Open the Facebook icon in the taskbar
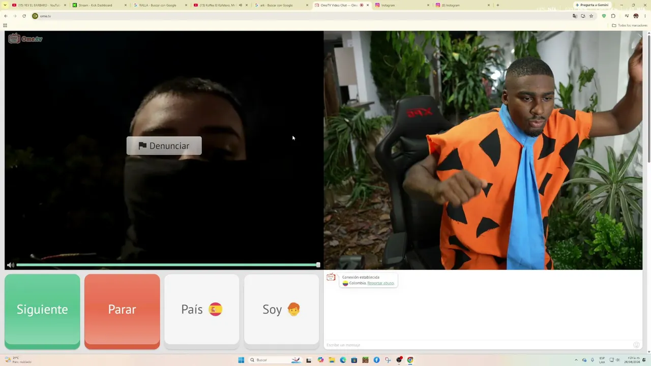This screenshot has width=651, height=366. pos(376,360)
